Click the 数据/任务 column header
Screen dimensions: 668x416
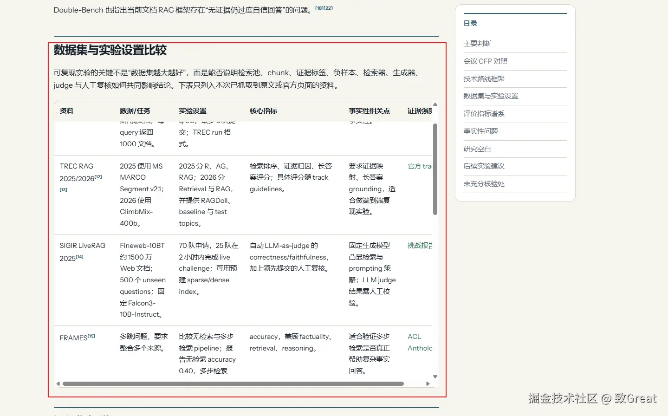pyautogui.click(x=135, y=111)
